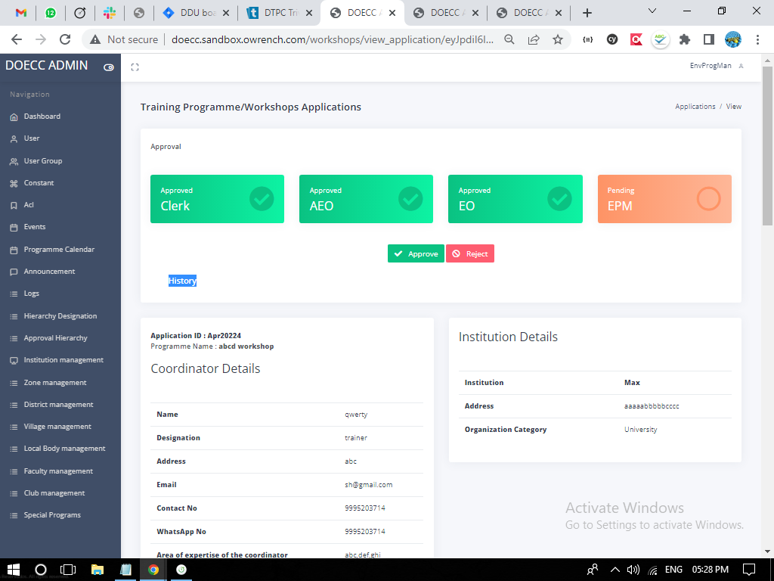
Task: Open File Explorer from the taskbar
Action: point(97,570)
